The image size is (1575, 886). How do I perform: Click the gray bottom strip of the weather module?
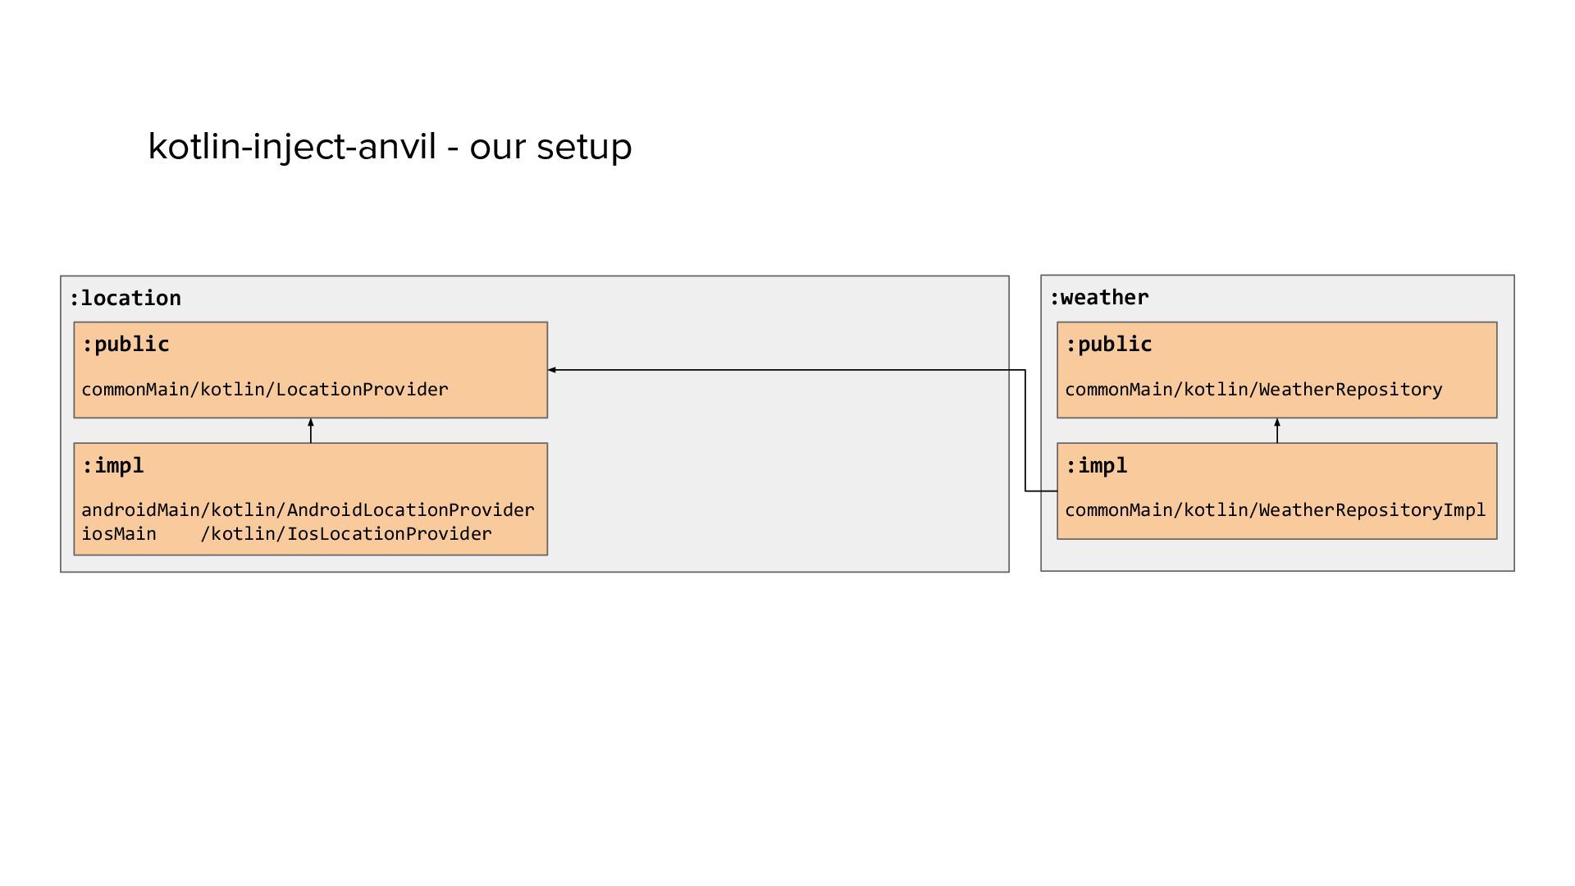coord(1277,555)
